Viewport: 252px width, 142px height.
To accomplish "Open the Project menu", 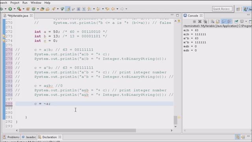I will [15, 3].
